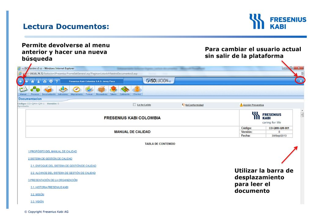Click the 'CO-QMH-QM-001' code cell
Image resolution: width=313 pixels, height=217 pixels.
(279, 128)
